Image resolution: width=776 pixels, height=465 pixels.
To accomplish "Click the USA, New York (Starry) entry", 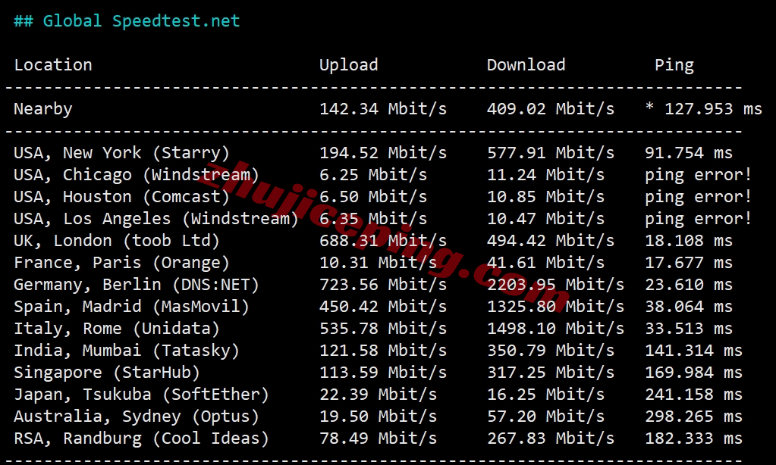I will tap(121, 153).
